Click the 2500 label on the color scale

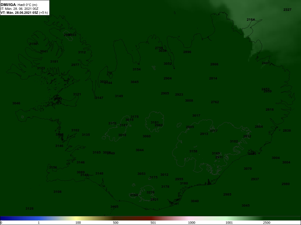(267, 223)
